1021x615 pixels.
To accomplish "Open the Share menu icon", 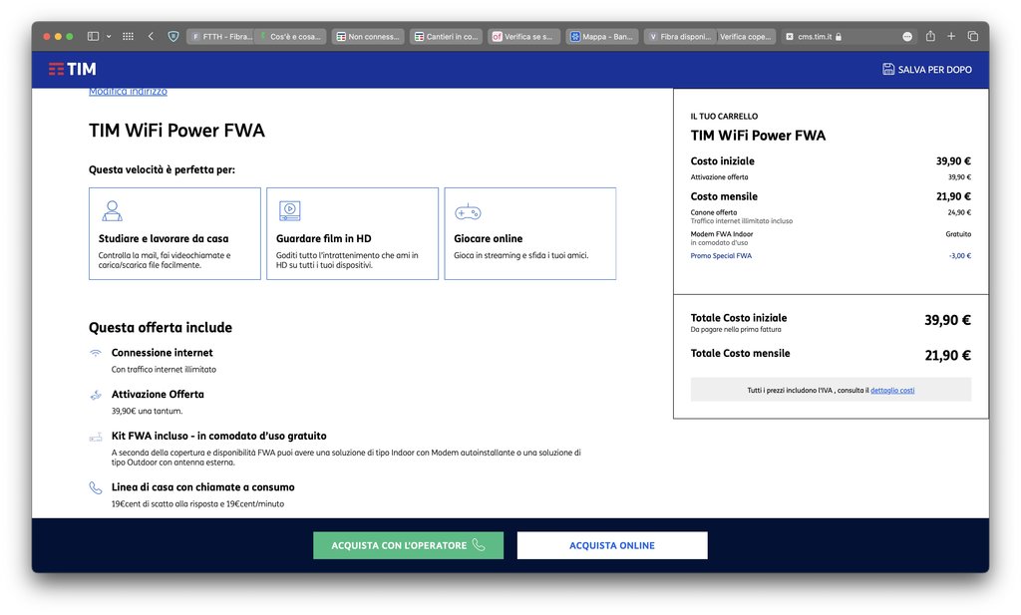I will pyautogui.click(x=930, y=37).
